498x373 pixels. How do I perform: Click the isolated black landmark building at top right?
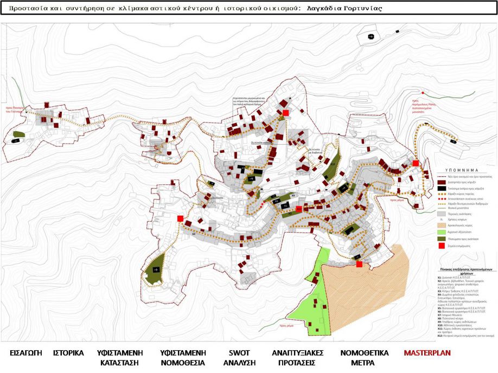(371, 36)
